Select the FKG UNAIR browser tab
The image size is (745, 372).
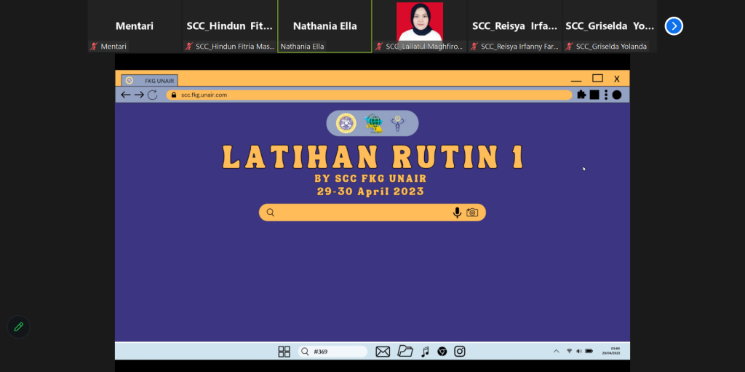coord(149,80)
